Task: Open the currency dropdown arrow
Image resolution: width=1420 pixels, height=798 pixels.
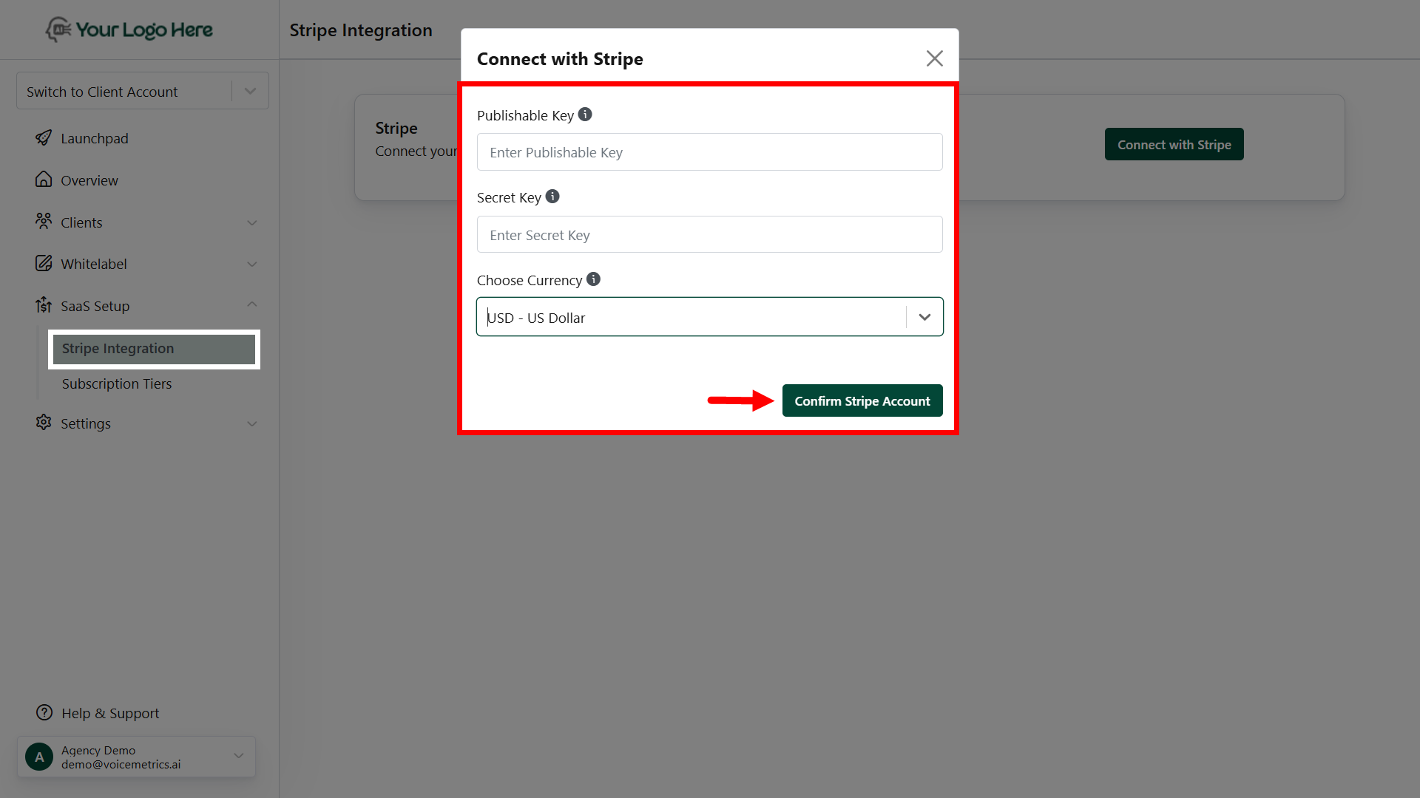Action: 924,317
